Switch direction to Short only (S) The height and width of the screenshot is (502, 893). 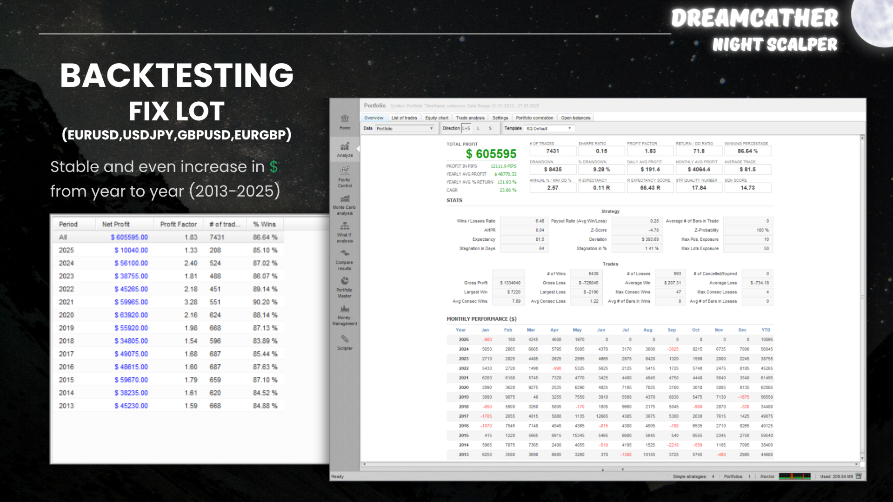click(x=490, y=128)
